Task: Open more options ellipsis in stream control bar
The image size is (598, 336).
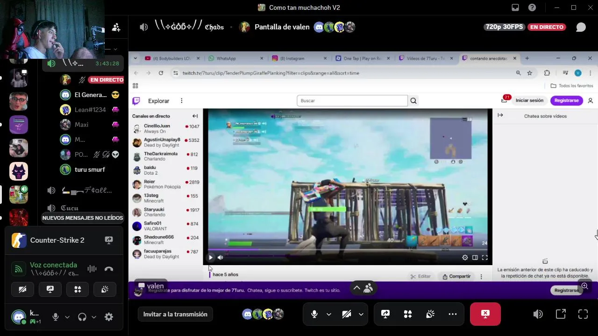Action: coord(453,314)
